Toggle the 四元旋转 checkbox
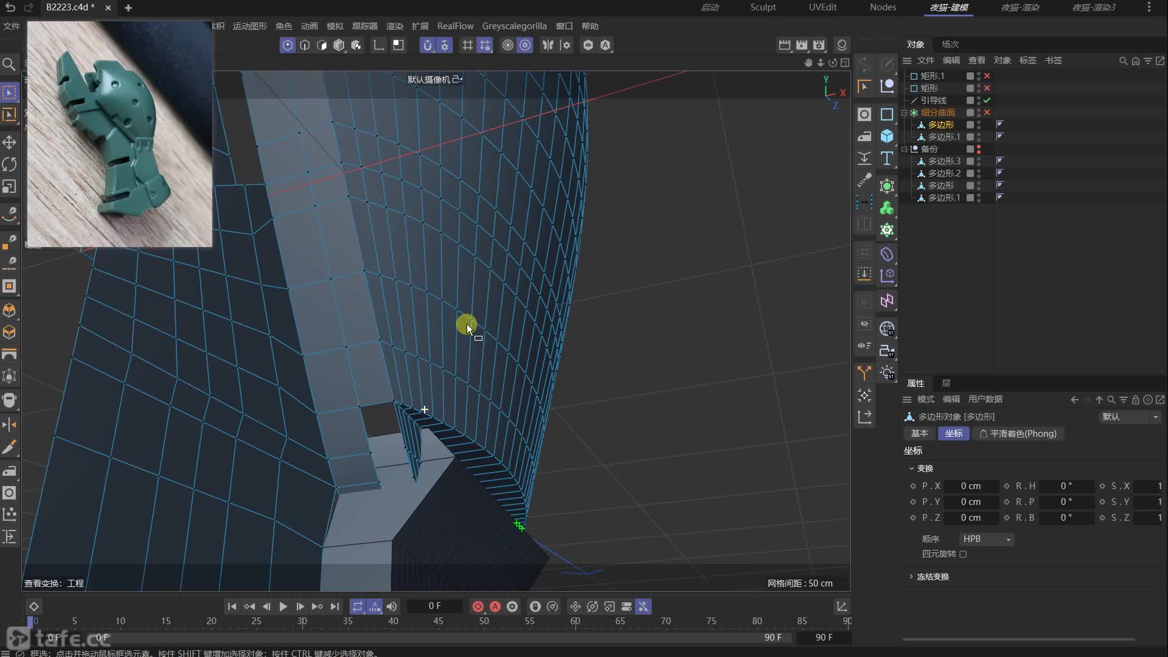 [963, 554]
